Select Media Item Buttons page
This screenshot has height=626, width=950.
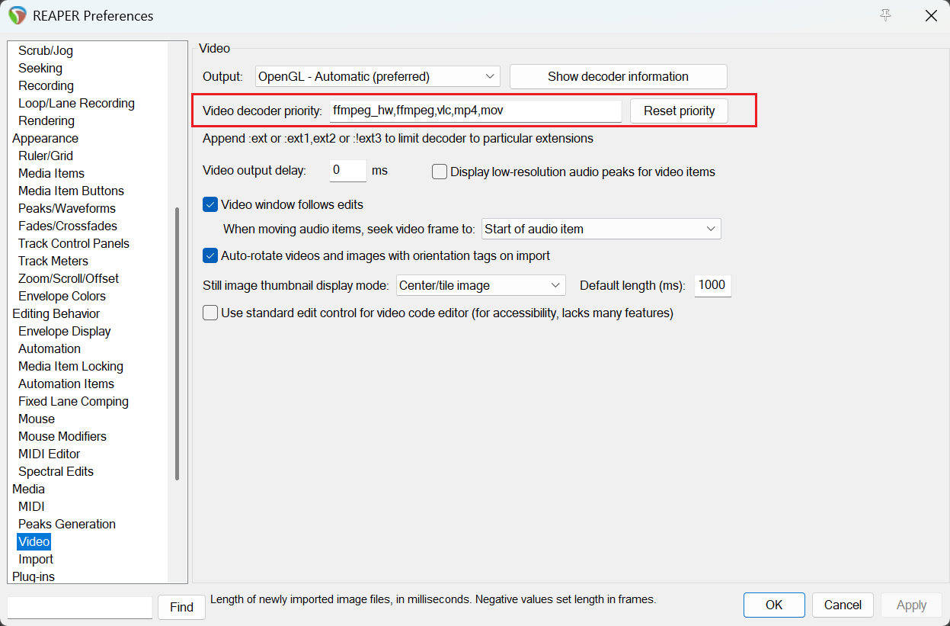[71, 191]
